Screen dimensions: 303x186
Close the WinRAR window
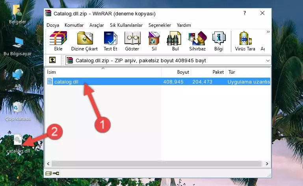[262, 13]
